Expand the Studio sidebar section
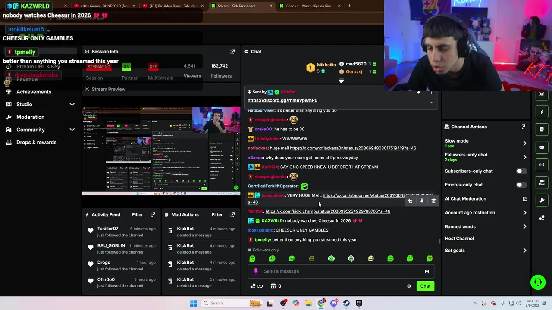Viewport: 552px width, 310px height. 72,104
